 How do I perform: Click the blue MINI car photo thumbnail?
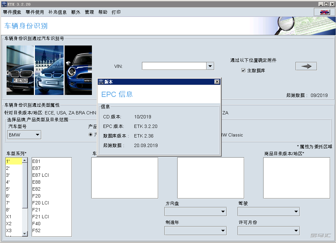click(78, 70)
